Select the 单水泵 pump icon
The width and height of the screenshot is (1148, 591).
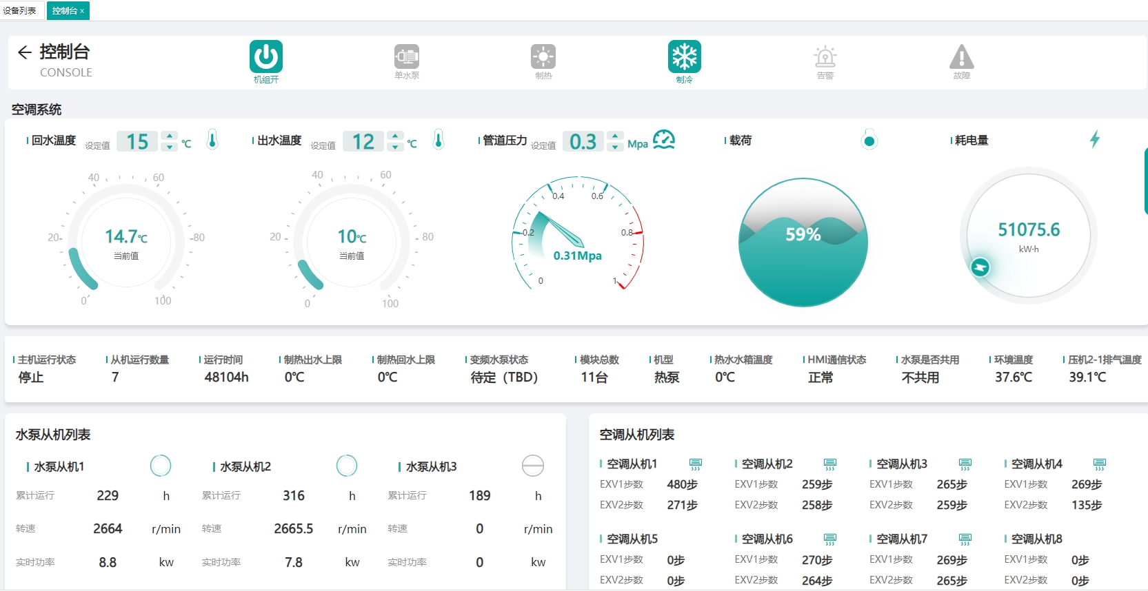407,56
